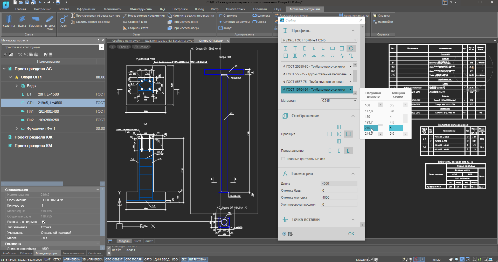Switch to База элементов panel tab
This screenshot has height=262, width=498.
73,253
